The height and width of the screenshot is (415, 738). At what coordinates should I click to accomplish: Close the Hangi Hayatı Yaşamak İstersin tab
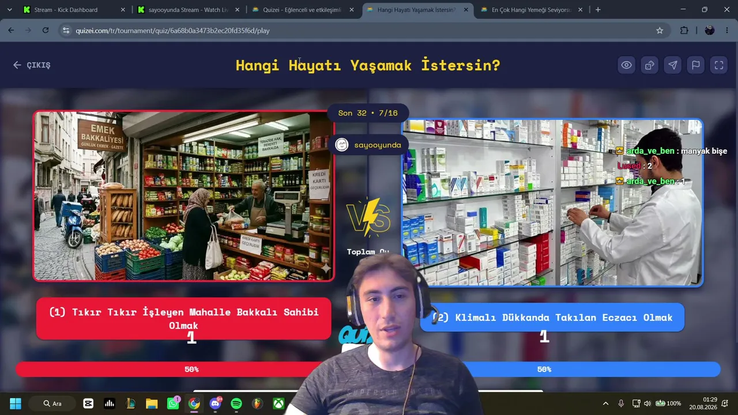coord(466,10)
